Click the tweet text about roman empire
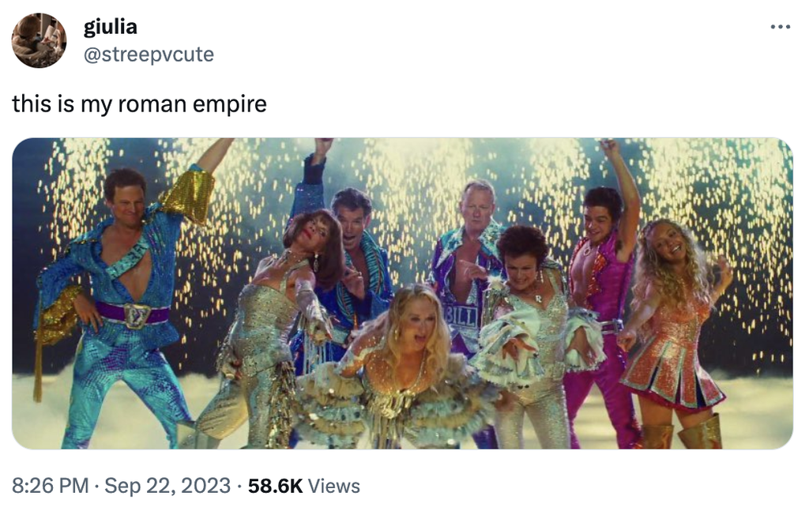 click(139, 103)
